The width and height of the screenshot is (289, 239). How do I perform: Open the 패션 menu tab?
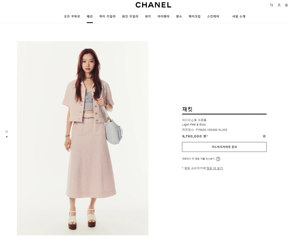coord(90,16)
